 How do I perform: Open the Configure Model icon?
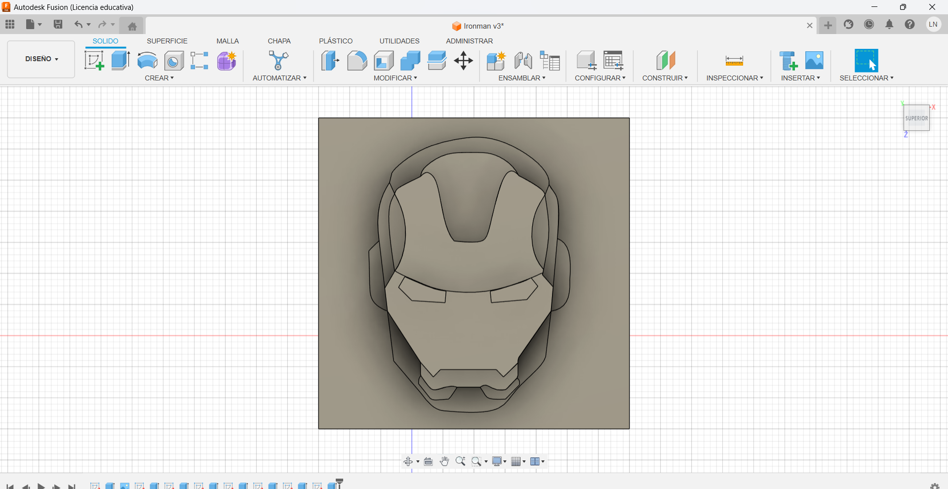click(x=587, y=61)
